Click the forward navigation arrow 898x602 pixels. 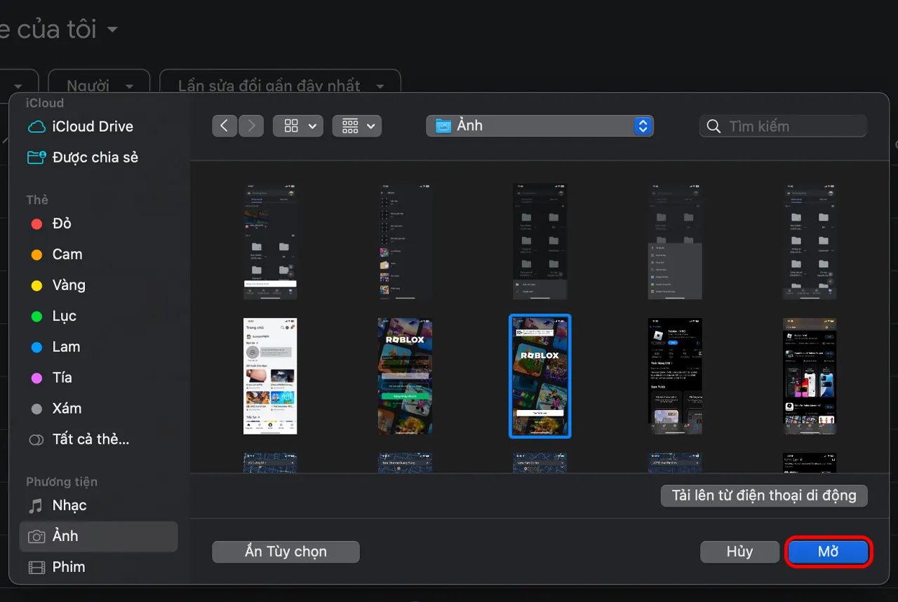point(251,126)
